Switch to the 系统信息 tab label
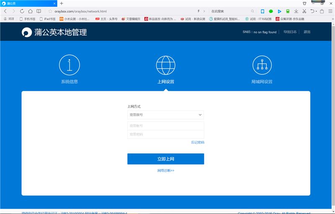This screenshot has width=335, height=214. [70, 82]
